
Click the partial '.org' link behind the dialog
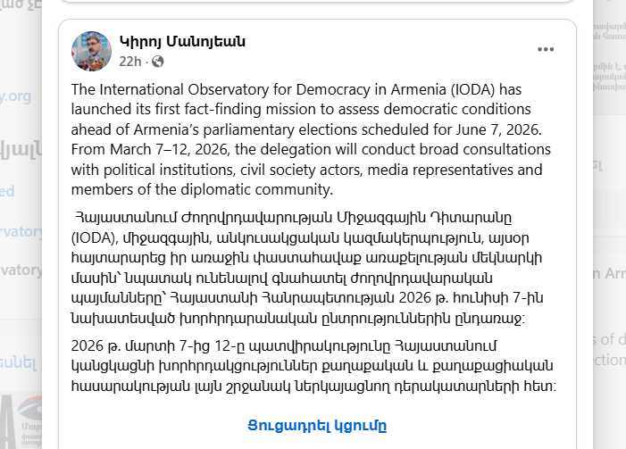coord(15,96)
